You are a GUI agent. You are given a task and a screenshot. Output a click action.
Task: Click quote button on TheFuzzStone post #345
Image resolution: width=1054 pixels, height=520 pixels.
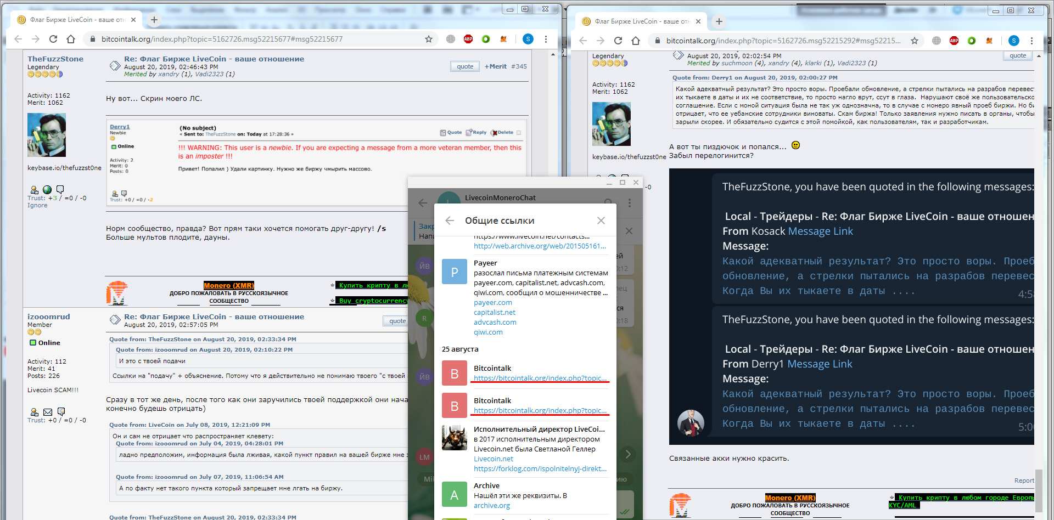[x=465, y=66]
